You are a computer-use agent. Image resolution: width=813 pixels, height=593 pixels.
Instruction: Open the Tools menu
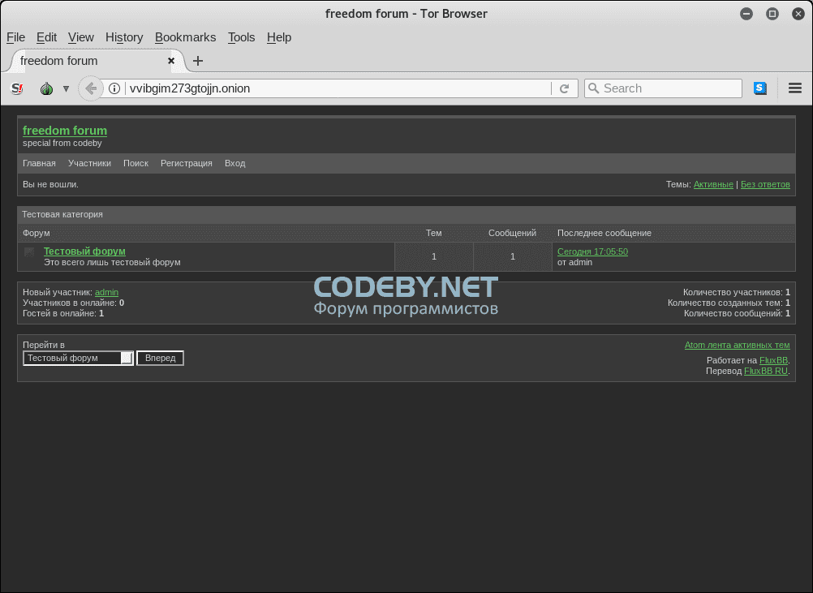242,37
